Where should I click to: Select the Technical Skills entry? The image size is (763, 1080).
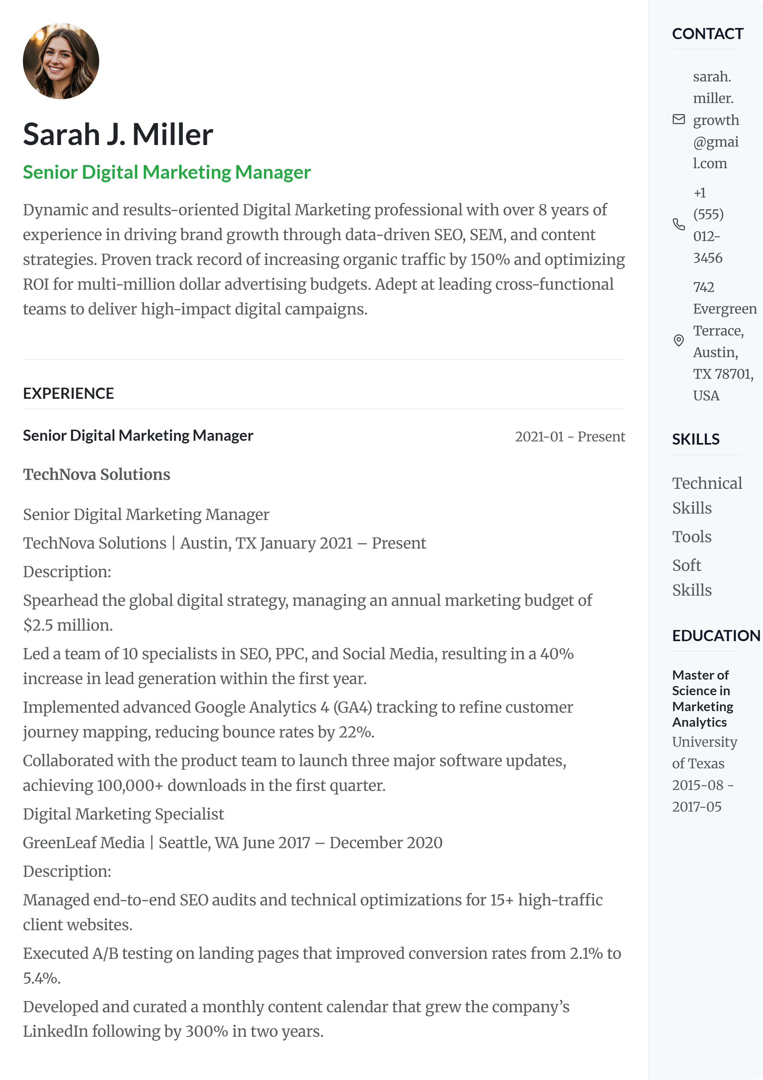pos(707,495)
